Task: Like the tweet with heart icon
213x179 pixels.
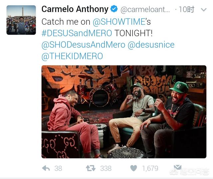Action: point(133,168)
